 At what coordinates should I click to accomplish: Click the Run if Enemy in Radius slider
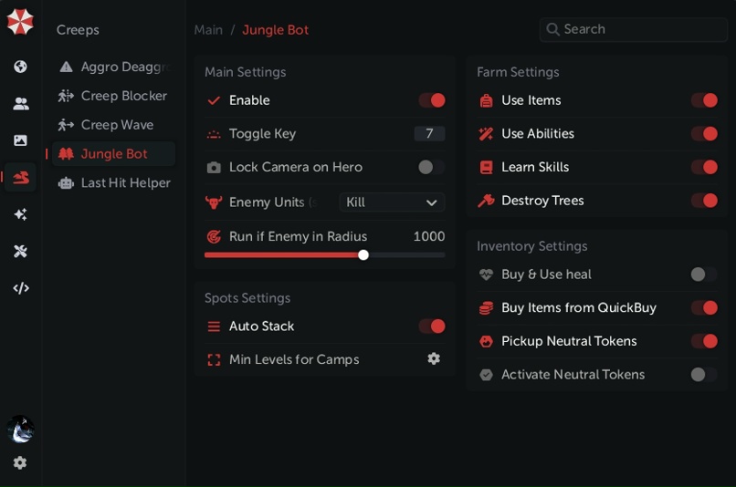pyautogui.click(x=324, y=255)
